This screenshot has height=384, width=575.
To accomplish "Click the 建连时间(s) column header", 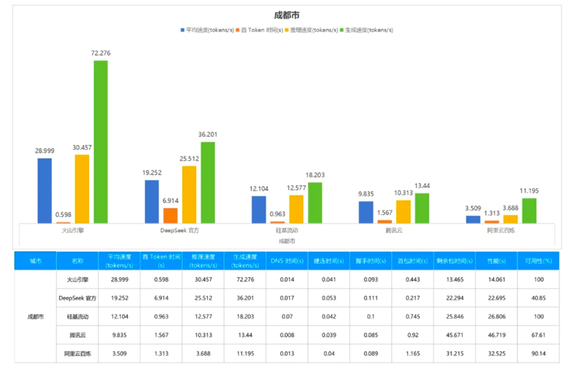I will coord(329,261).
